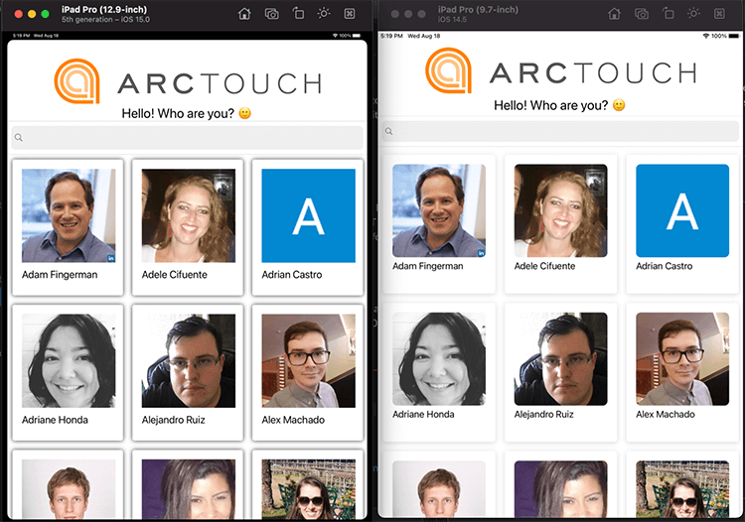
Task: Select red-haired man photo, bottom row, 12.9-inch simulator
Action: click(x=69, y=489)
